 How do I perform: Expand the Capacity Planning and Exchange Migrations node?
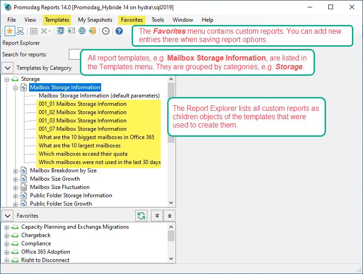[x=7, y=227]
